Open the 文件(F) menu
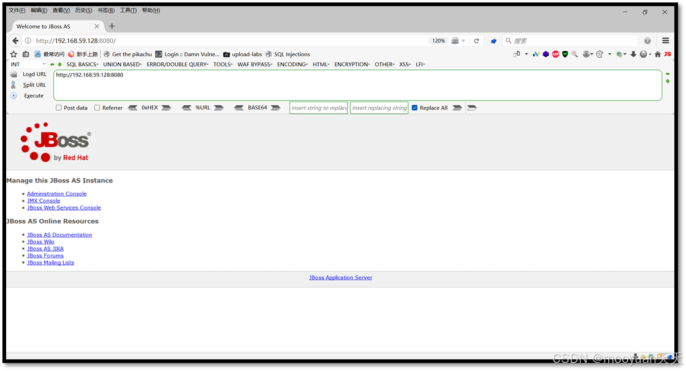686x371 pixels. 17,10
